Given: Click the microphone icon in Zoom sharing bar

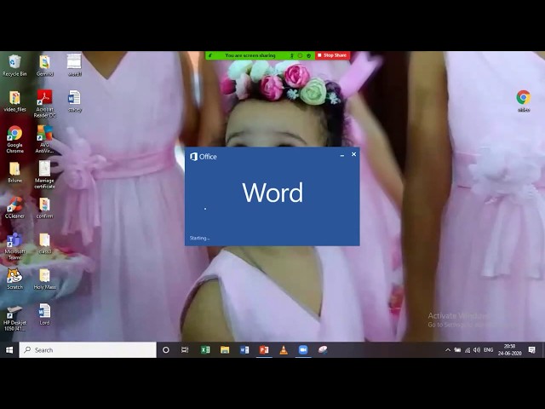Looking at the screenshot, I should [291, 55].
